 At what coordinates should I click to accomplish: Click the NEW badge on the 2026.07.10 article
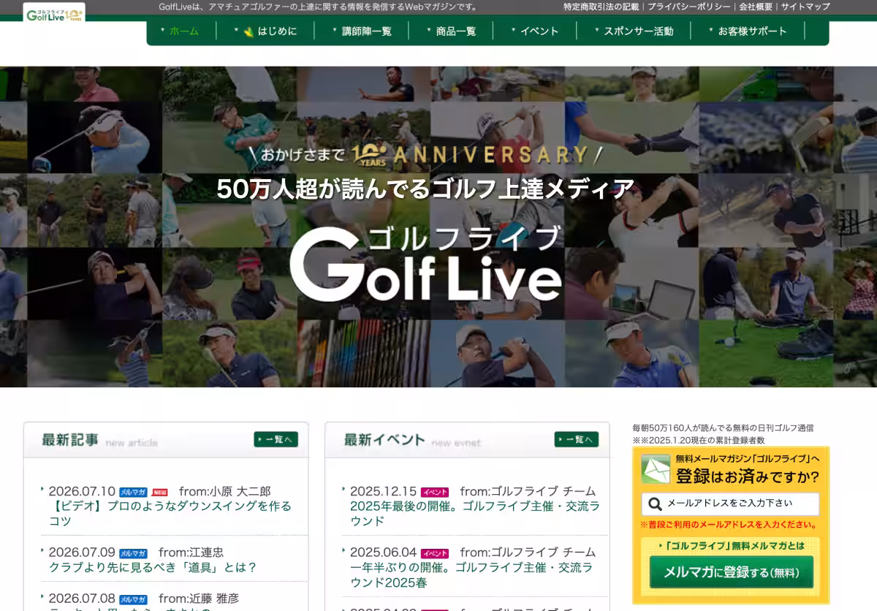click(x=160, y=492)
